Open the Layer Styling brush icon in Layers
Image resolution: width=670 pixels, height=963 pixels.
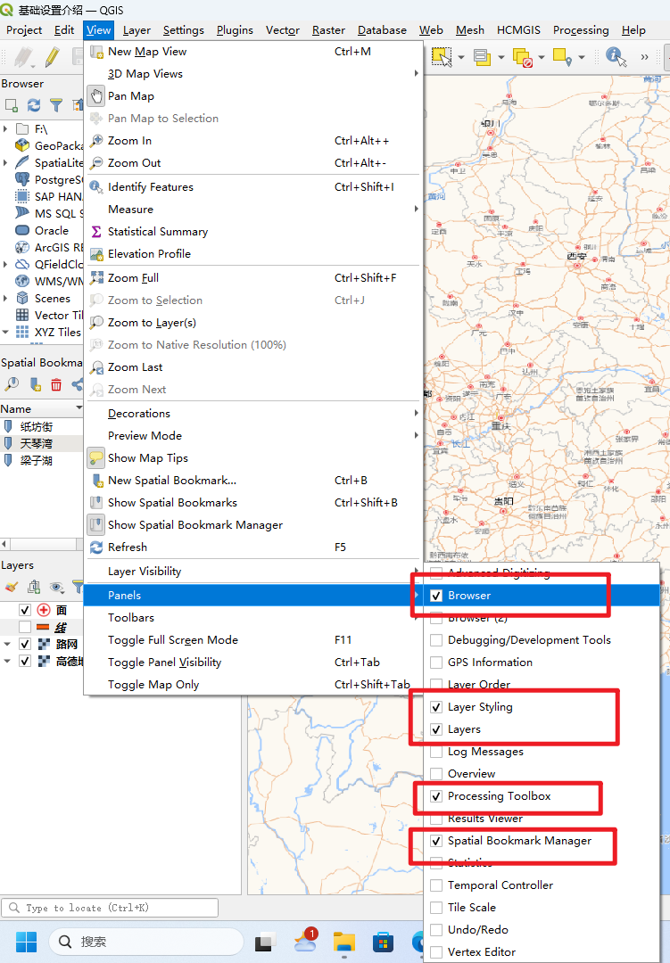pos(12,587)
